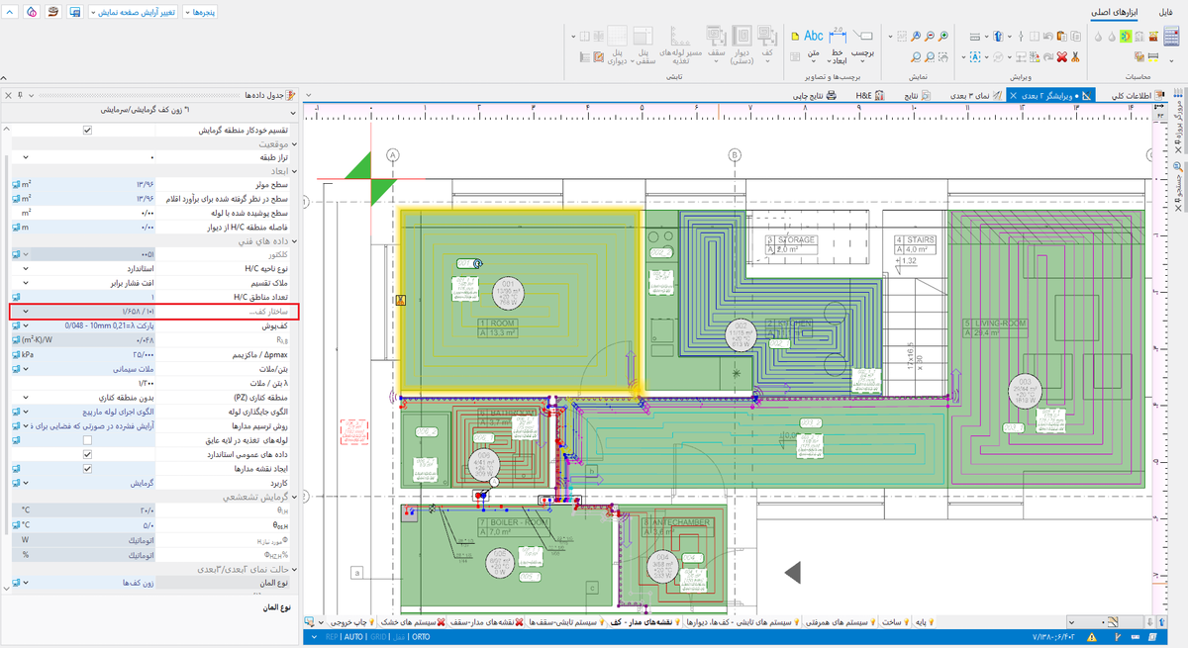Screen dimensions: 1188x648
Task: Open the ساختار کف dropdown arrow
Action: point(26,312)
